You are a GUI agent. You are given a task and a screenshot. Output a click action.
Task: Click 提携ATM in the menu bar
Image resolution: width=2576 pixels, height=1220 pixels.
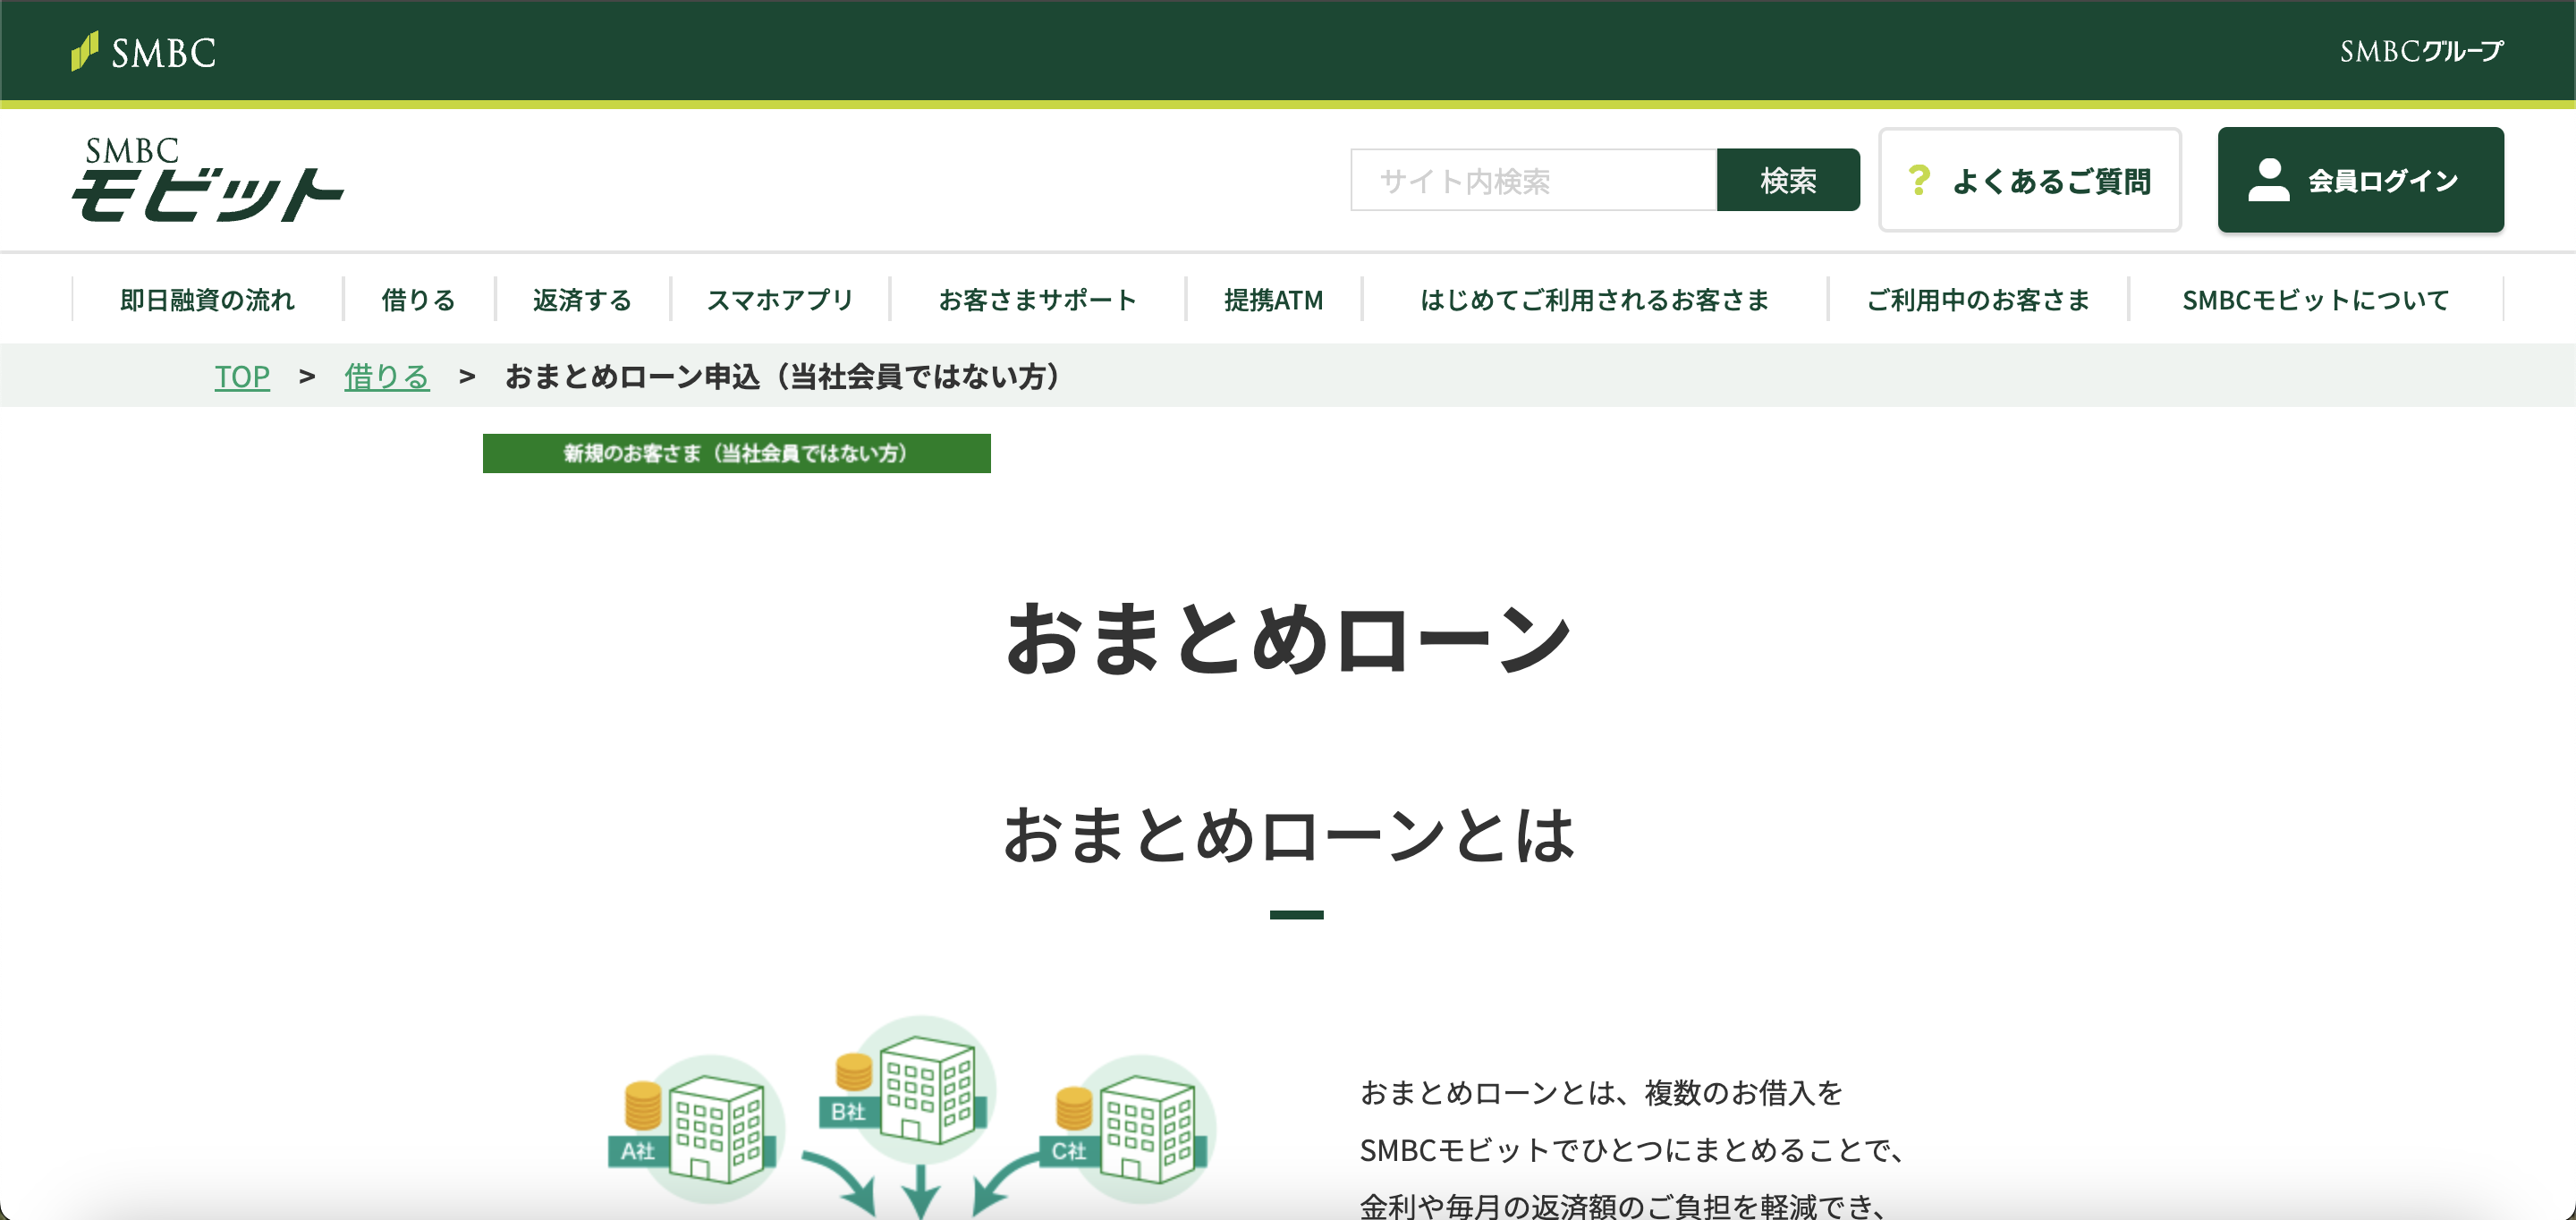[1271, 299]
